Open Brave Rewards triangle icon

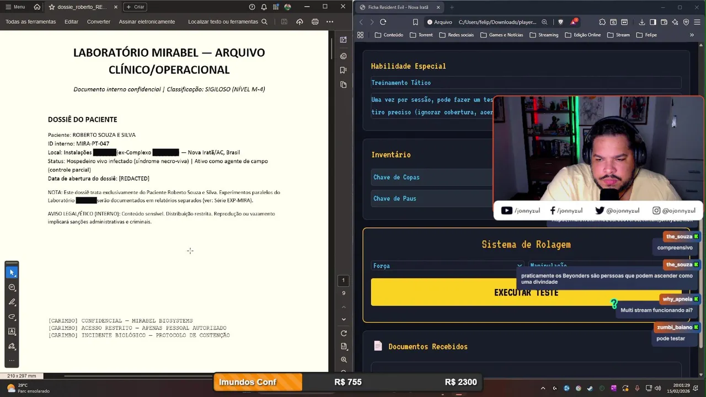(x=574, y=22)
